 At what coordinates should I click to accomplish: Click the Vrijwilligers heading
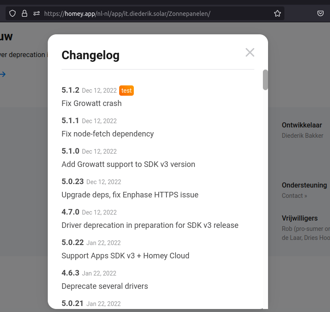click(x=300, y=218)
